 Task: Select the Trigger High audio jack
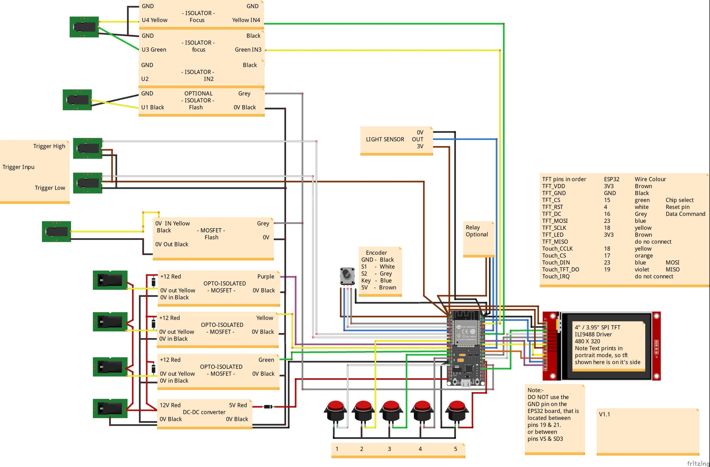87,148
